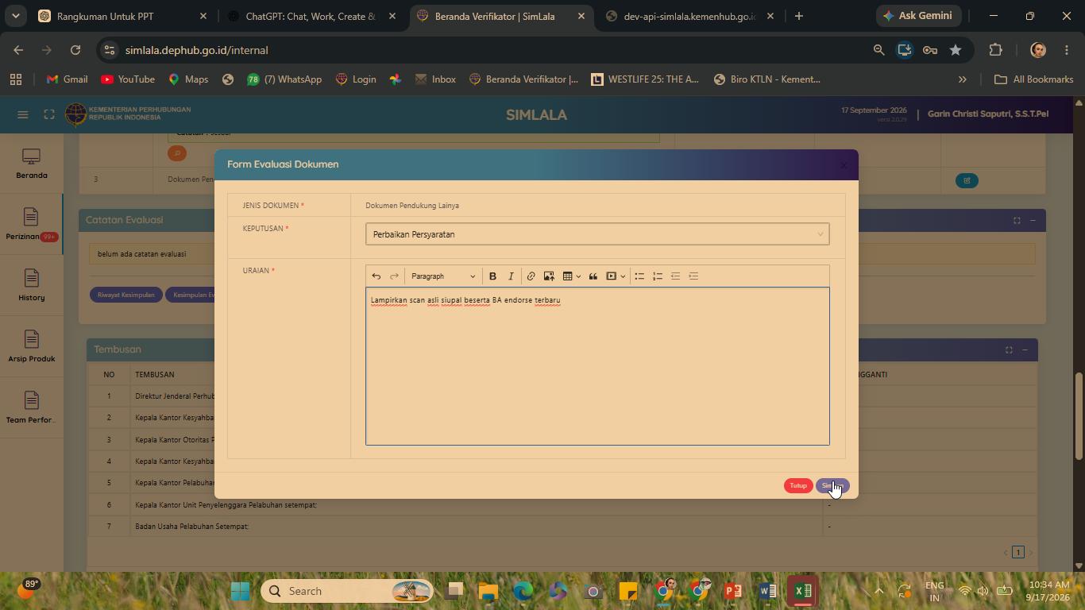Insert a block quote
The height and width of the screenshot is (610, 1085).
pos(593,276)
